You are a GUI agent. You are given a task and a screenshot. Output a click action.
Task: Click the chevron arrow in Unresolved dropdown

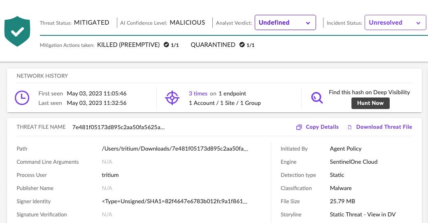pyautogui.click(x=418, y=23)
